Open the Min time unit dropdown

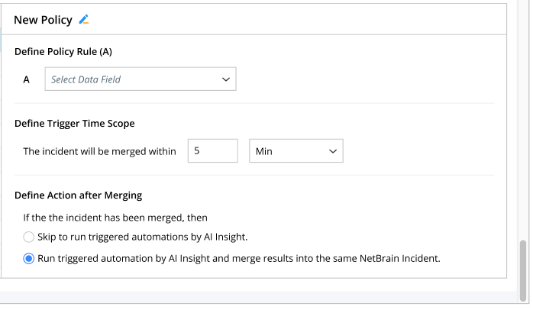(x=296, y=151)
